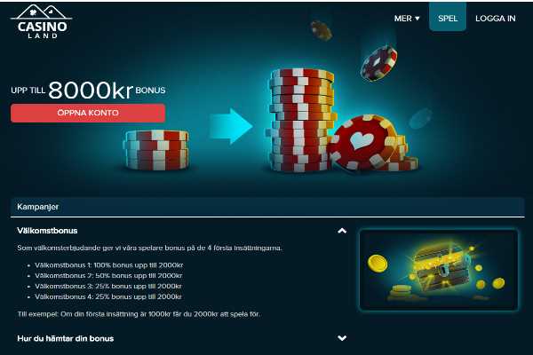Expand Hur du hämtar din bonus chevron
This screenshot has height=355, width=533.
click(x=342, y=338)
